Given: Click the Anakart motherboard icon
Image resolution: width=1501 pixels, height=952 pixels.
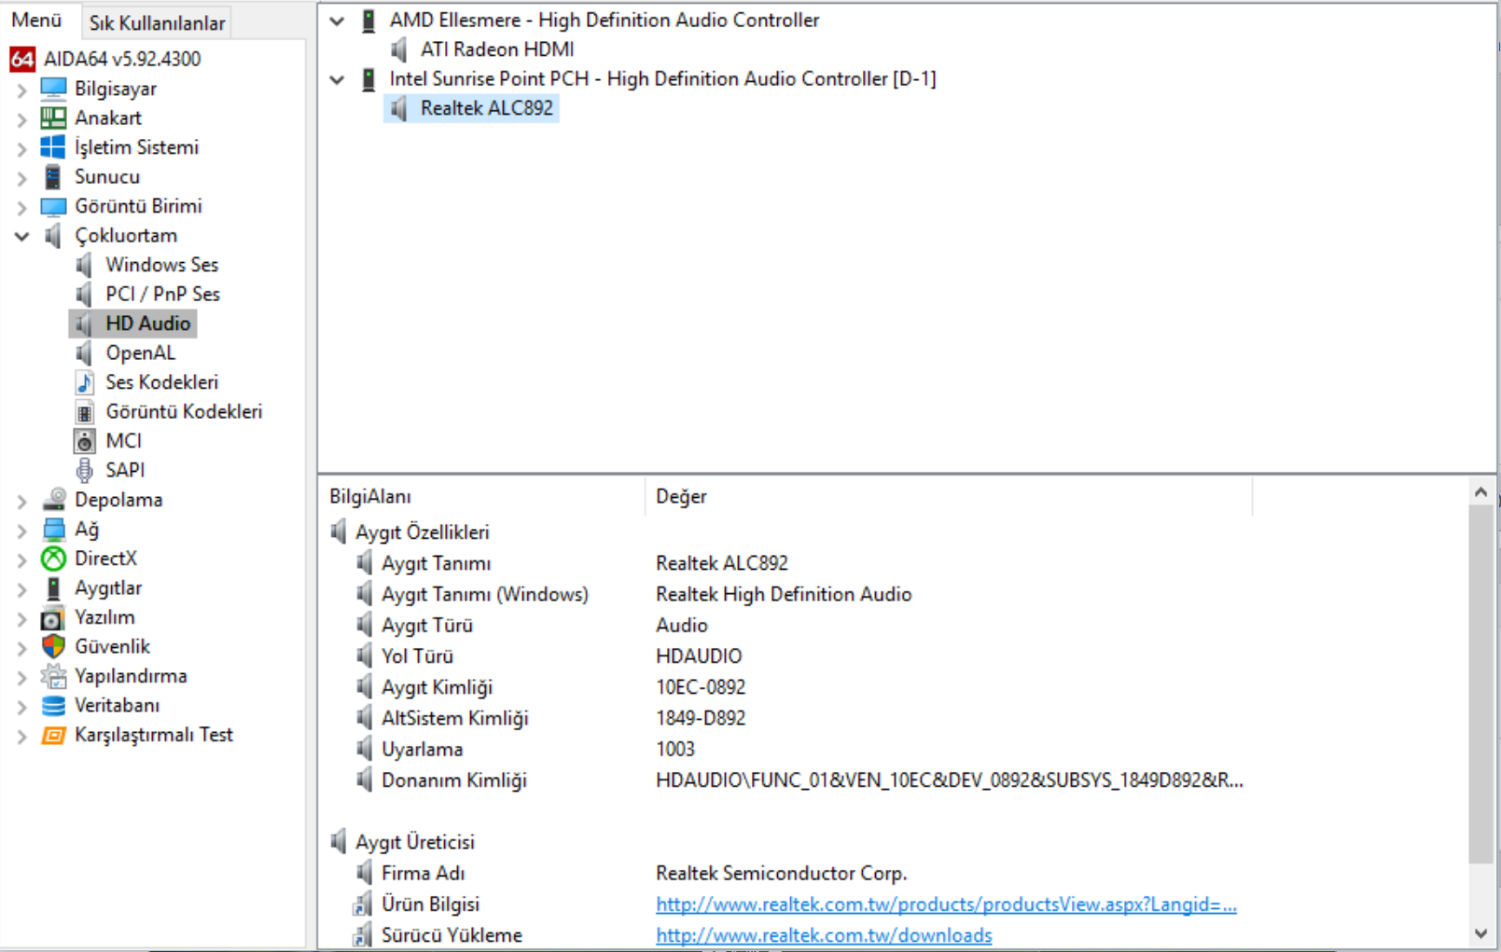Looking at the screenshot, I should point(53,118).
